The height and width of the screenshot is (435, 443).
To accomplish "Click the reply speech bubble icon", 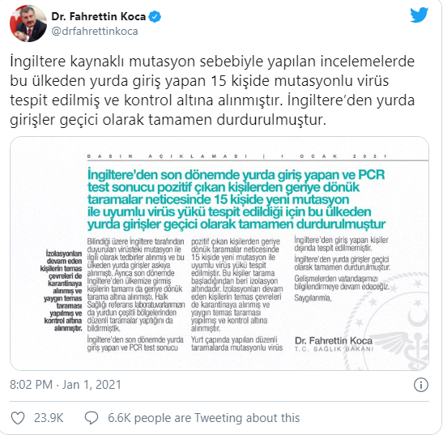I will (x=92, y=418).
